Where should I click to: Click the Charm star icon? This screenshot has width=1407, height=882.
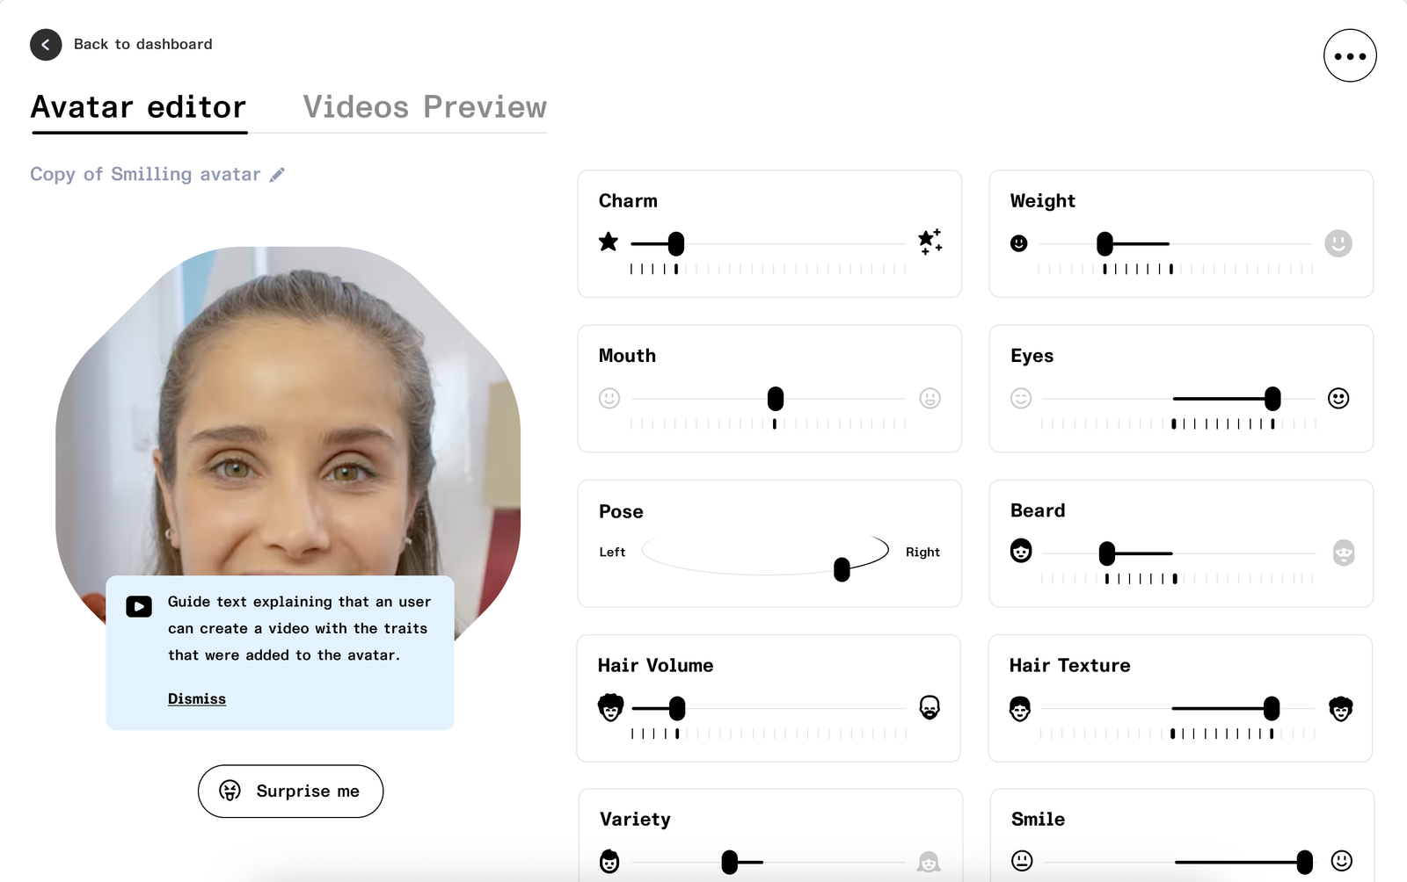pyautogui.click(x=609, y=242)
